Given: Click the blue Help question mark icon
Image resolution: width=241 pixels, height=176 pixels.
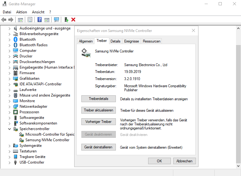Looking at the screenshot, I should pos(39,20).
